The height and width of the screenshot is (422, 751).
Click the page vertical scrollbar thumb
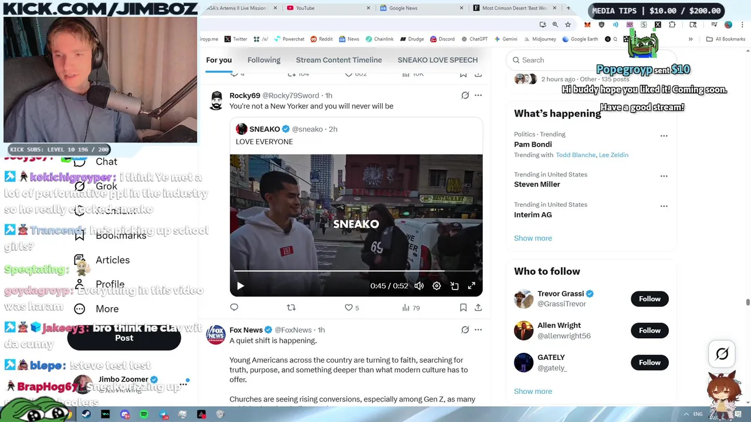pos(747,302)
